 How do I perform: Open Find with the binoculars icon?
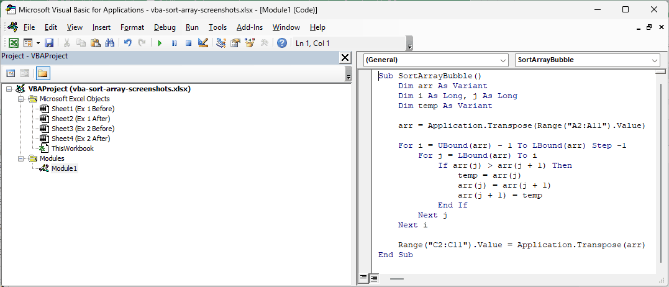pyautogui.click(x=109, y=43)
